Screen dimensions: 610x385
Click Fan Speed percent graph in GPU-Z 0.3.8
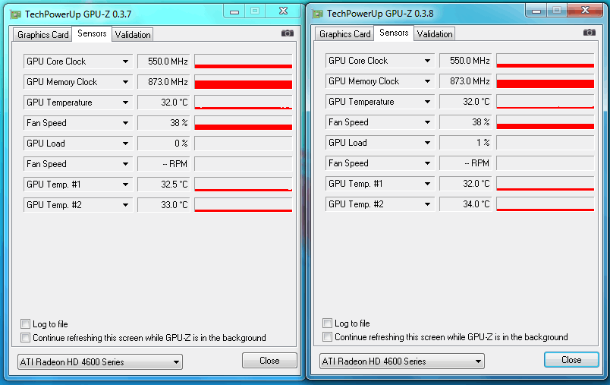click(546, 122)
